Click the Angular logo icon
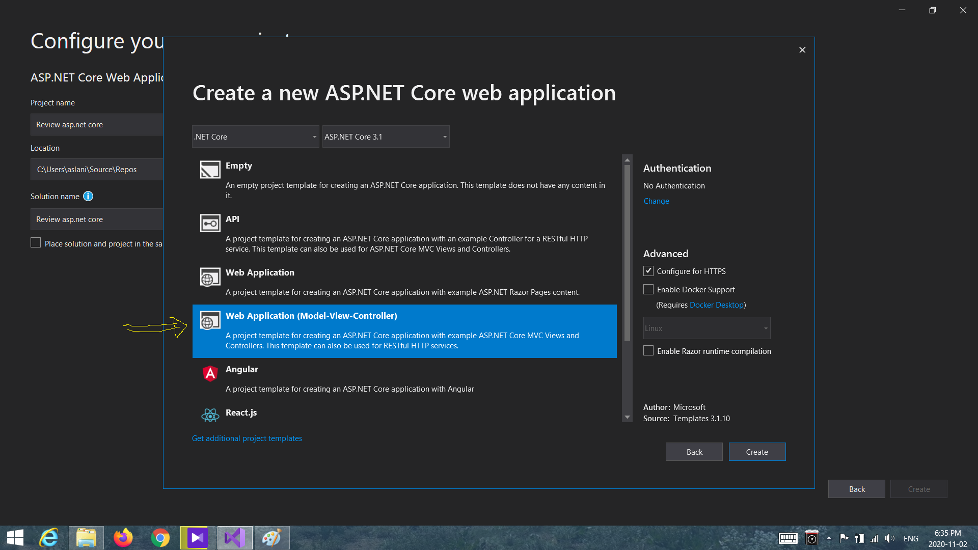This screenshot has height=550, width=978. (x=210, y=373)
